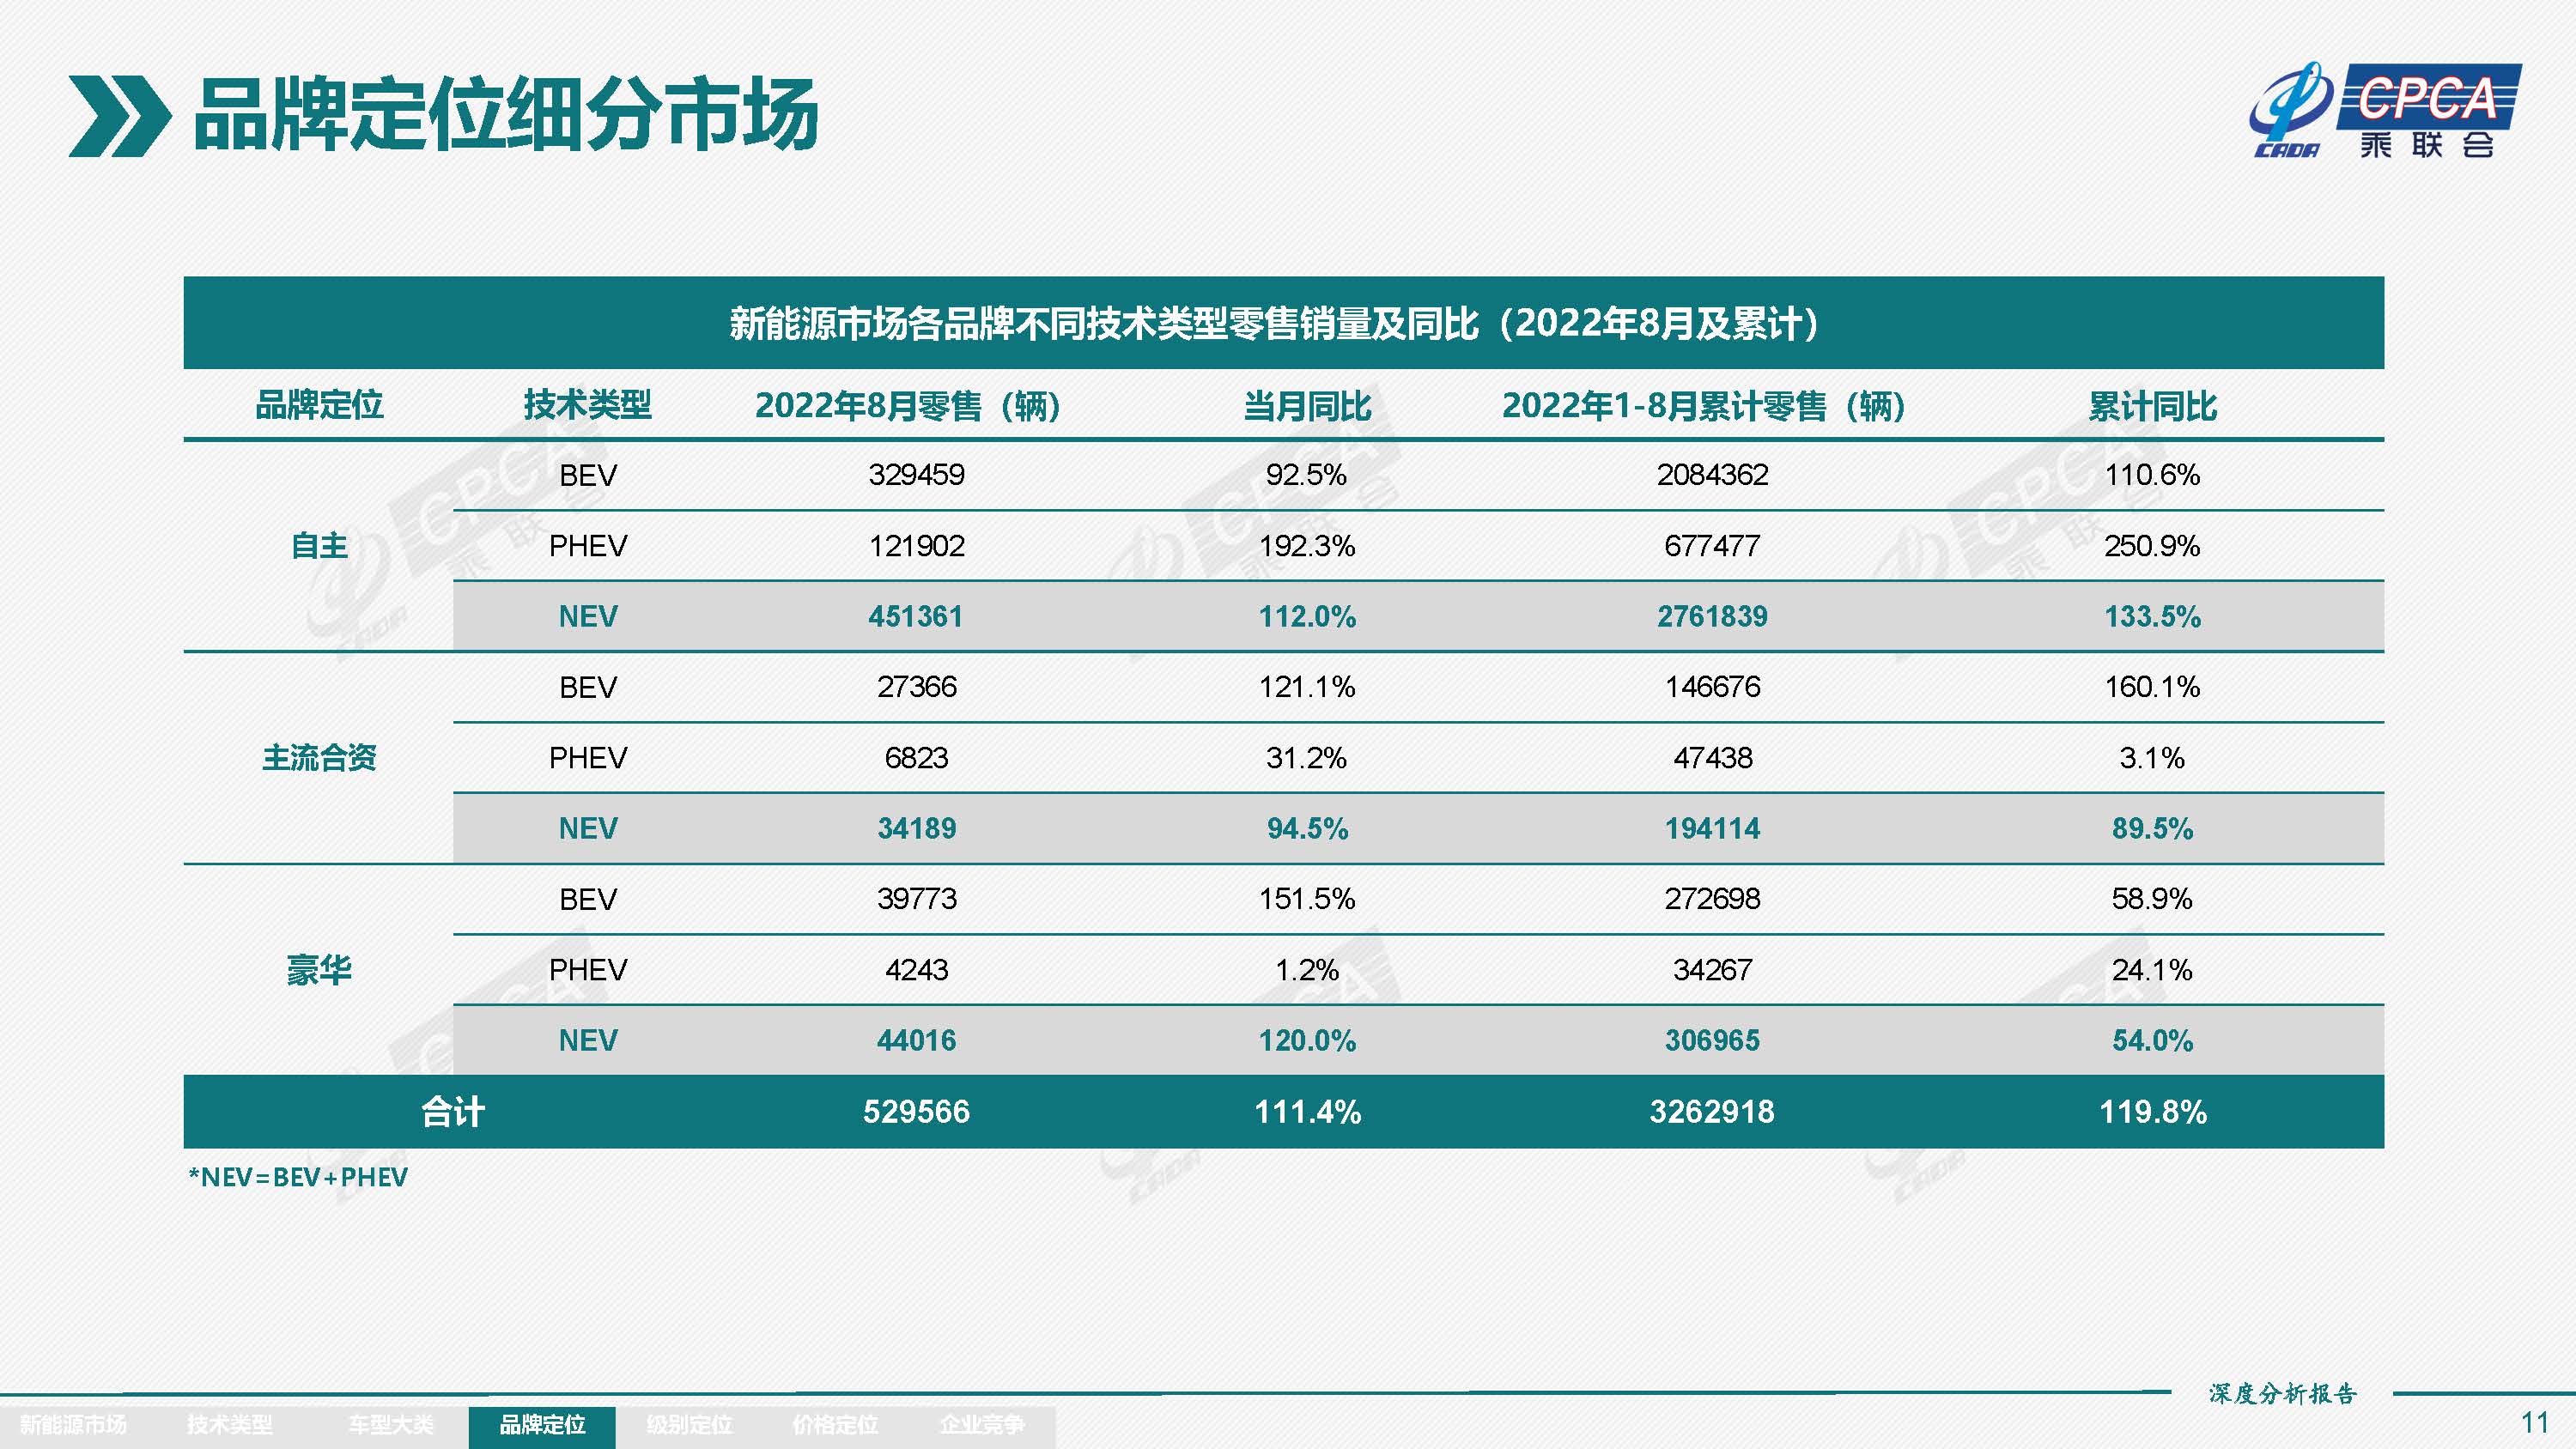Select cell value 146676

pyautogui.click(x=1712, y=687)
